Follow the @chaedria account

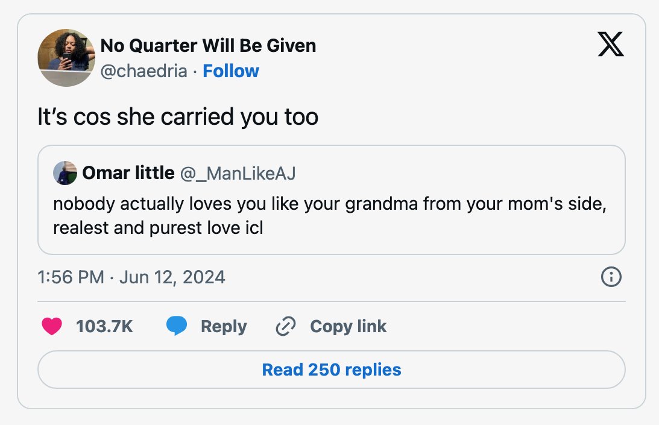(x=231, y=71)
